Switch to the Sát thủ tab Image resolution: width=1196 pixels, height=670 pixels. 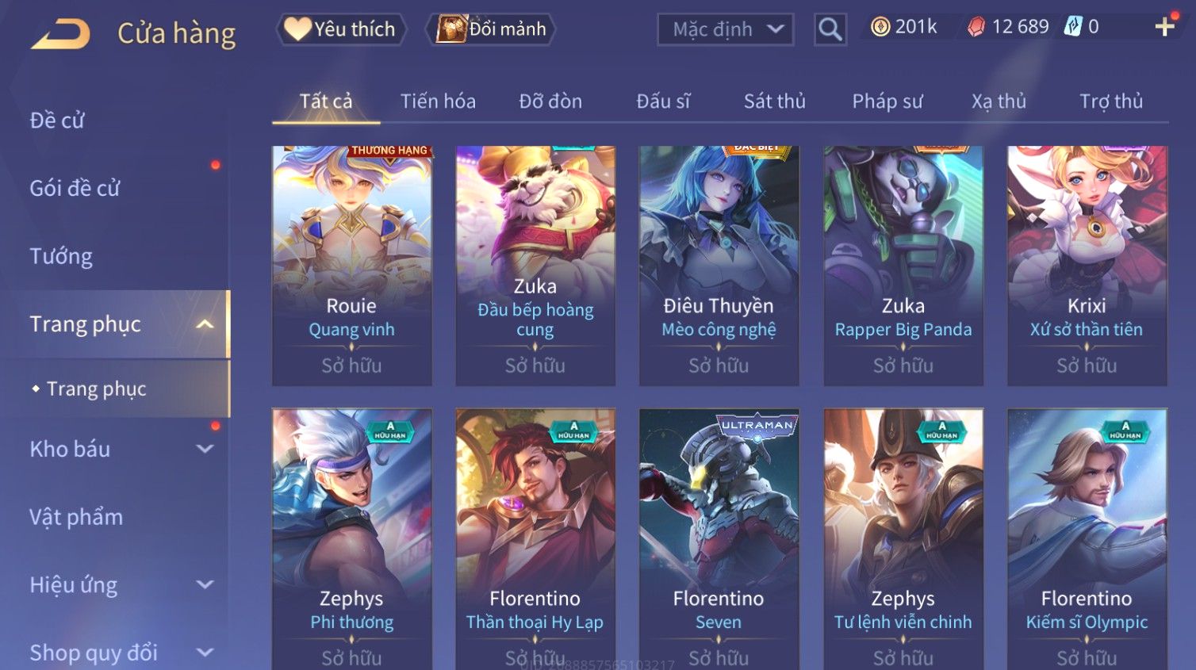[774, 101]
